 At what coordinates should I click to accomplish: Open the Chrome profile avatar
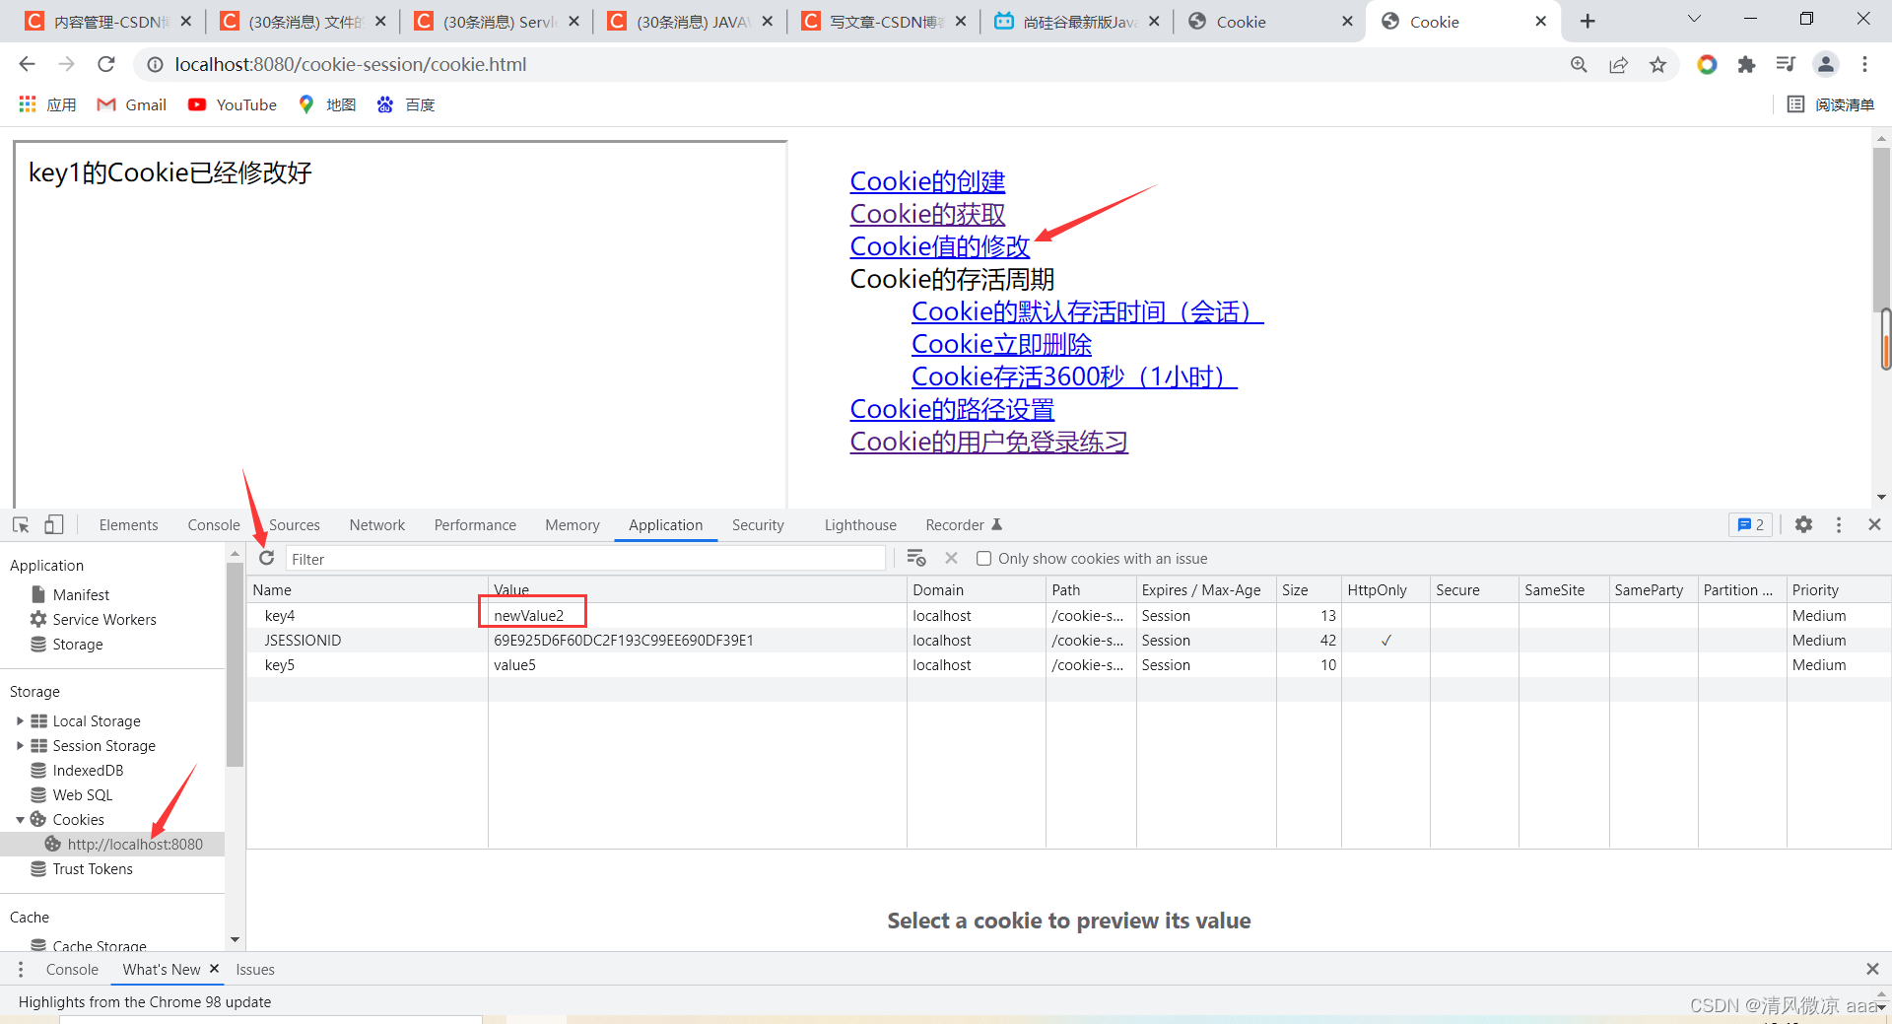(1826, 64)
